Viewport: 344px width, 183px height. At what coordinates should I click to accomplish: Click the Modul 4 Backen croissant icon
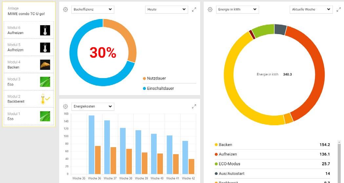click(45, 65)
